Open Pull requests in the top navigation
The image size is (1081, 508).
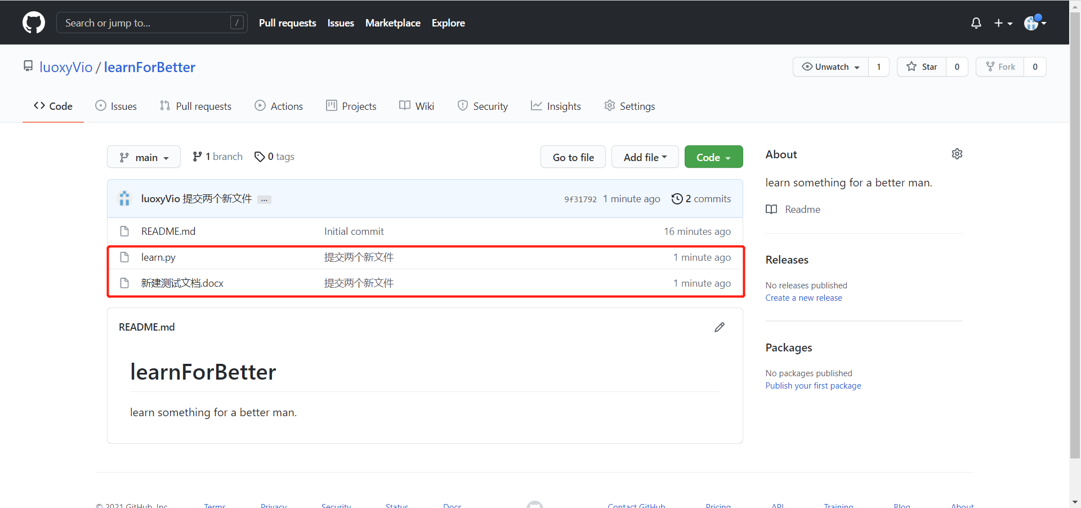point(288,23)
